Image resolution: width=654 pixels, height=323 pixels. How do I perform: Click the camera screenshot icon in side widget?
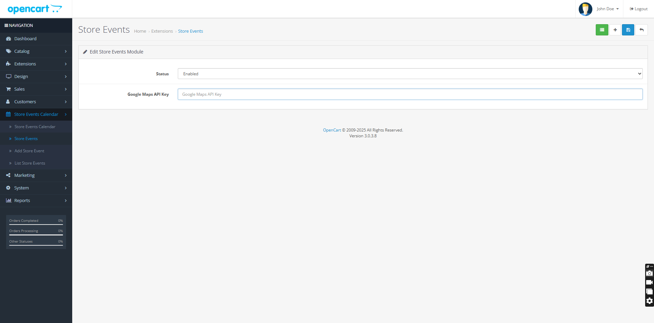pos(650,273)
